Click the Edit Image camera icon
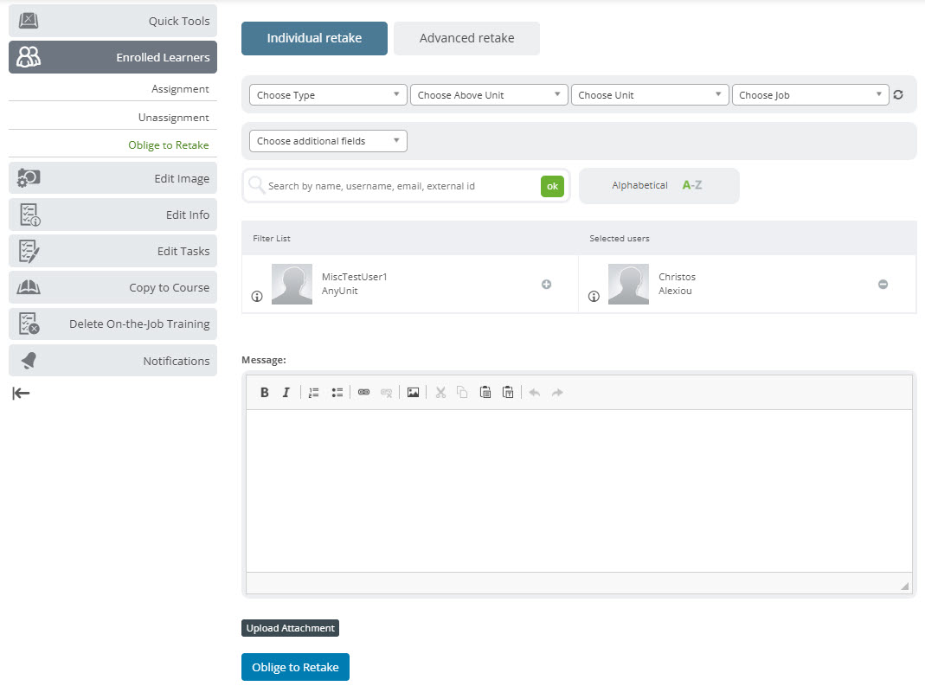This screenshot has width=925, height=686. (x=29, y=177)
